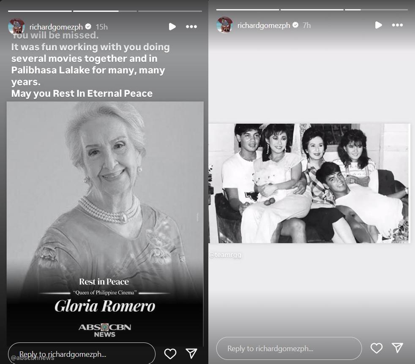The width and height of the screenshot is (415, 364).
Task: Share the left story via send icon
Action: (x=191, y=354)
